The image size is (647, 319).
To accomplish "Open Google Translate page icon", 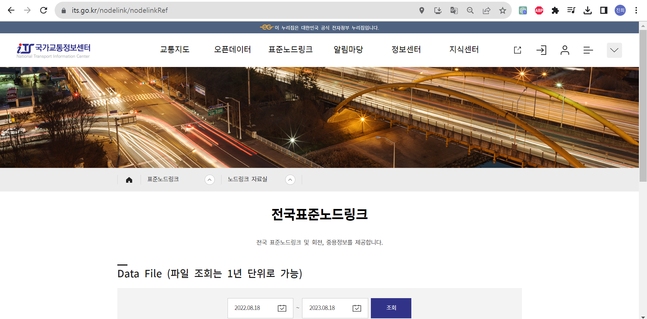I will click(454, 10).
